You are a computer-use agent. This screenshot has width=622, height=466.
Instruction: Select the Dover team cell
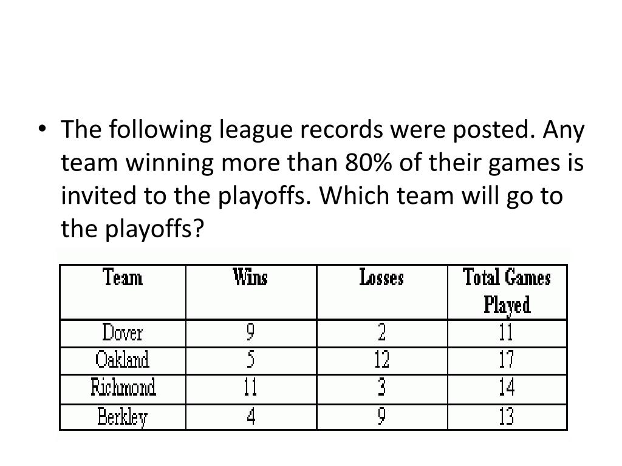(123, 333)
